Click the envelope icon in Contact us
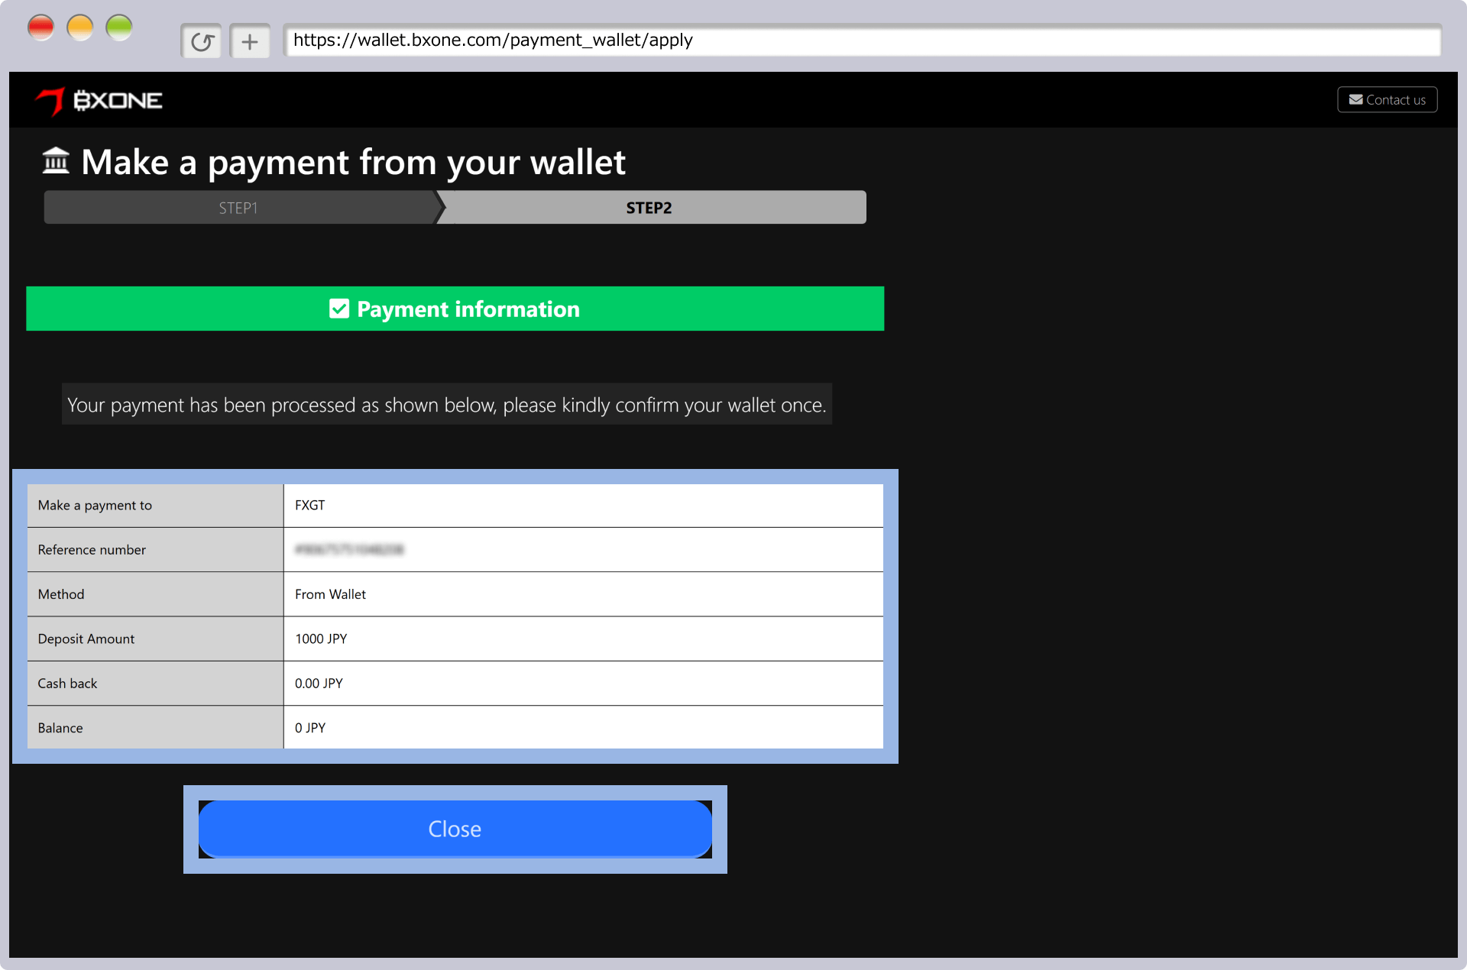The height and width of the screenshot is (970, 1467). (x=1355, y=100)
